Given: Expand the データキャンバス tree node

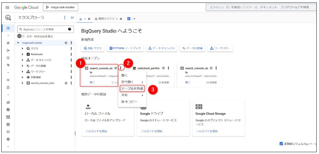Looking at the screenshot, I should [23, 60].
